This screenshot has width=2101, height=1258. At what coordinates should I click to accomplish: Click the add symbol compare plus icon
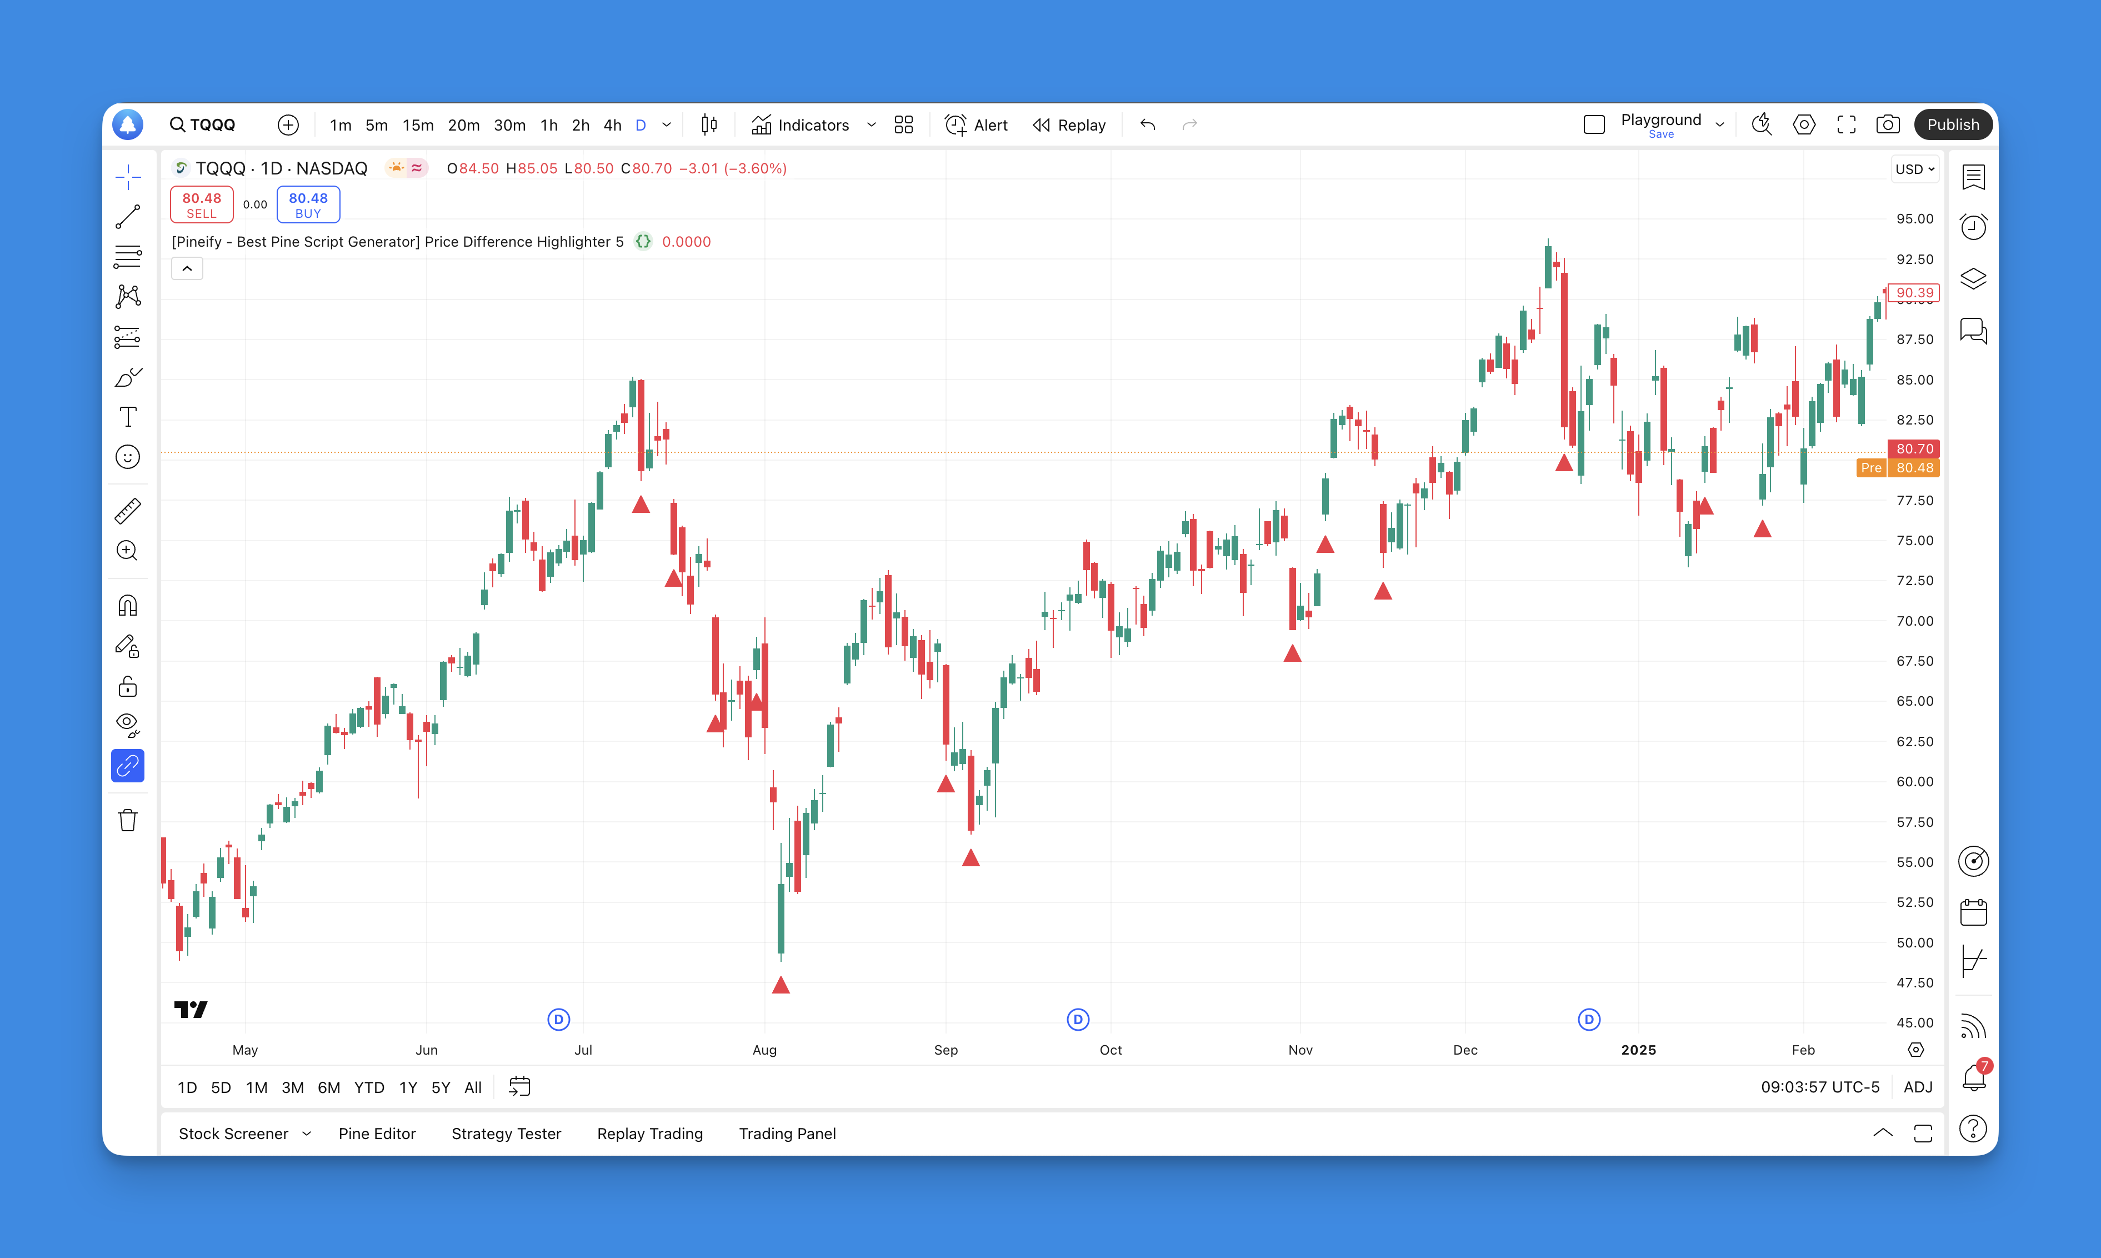pyautogui.click(x=288, y=124)
